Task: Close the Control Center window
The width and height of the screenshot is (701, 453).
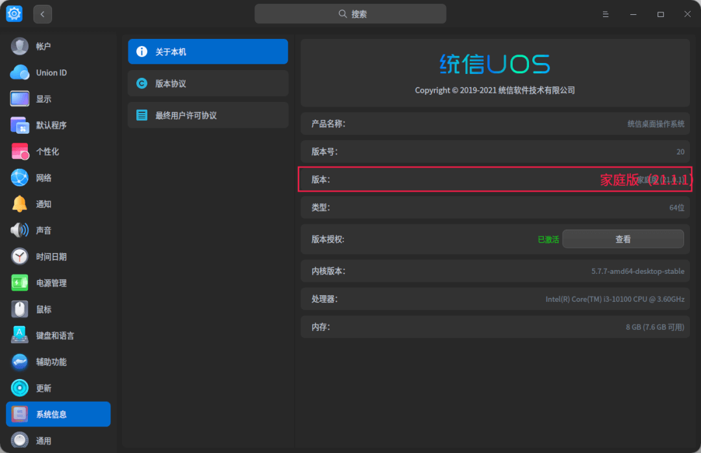Action: tap(687, 14)
